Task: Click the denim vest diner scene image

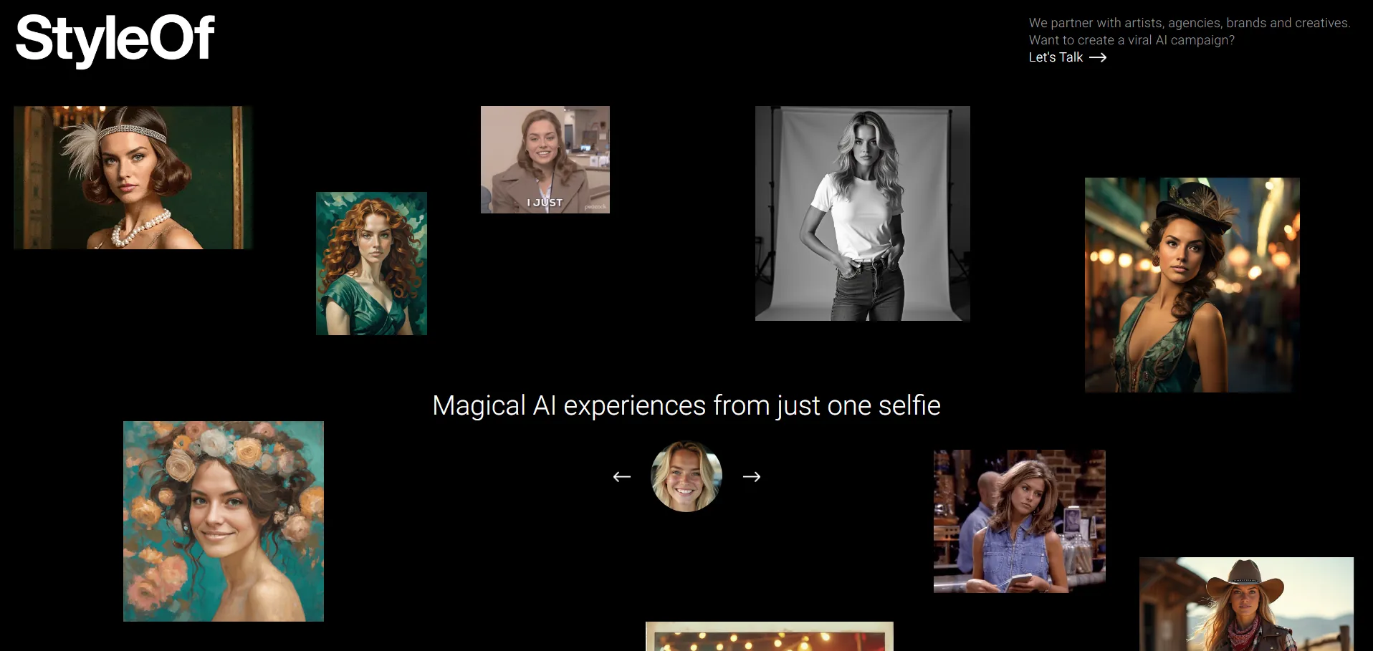Action: tap(1019, 521)
